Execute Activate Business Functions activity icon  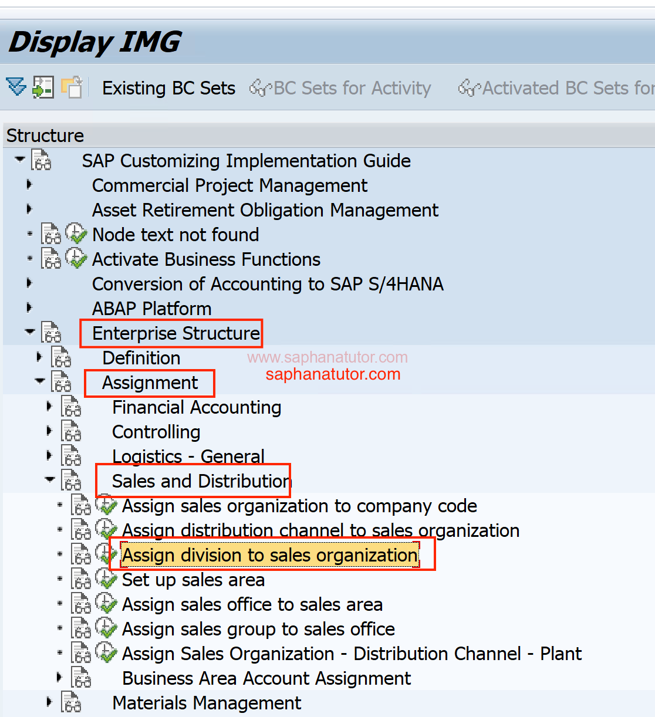(x=76, y=258)
